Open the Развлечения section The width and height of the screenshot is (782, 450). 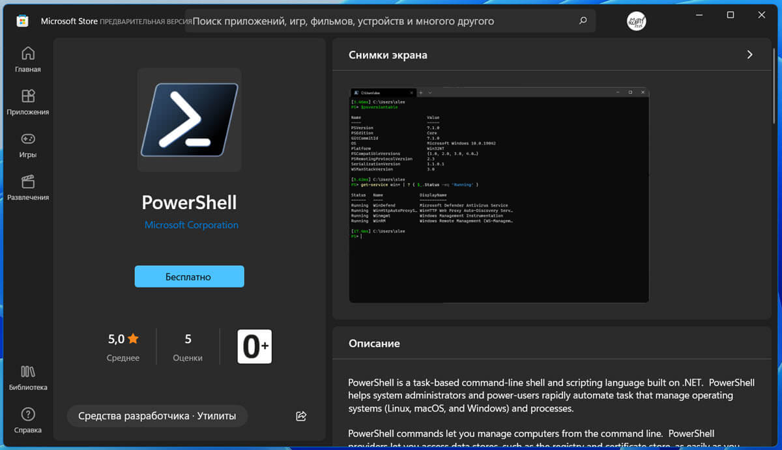click(27, 188)
